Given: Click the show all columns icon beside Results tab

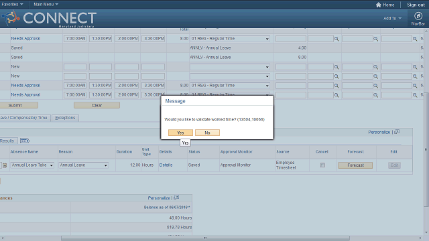Looking at the screenshot, I should click(x=25, y=141).
